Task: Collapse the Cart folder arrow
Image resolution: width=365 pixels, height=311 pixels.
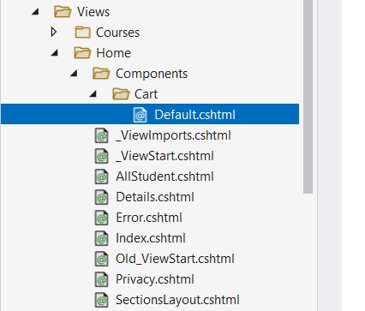Action: (93, 94)
